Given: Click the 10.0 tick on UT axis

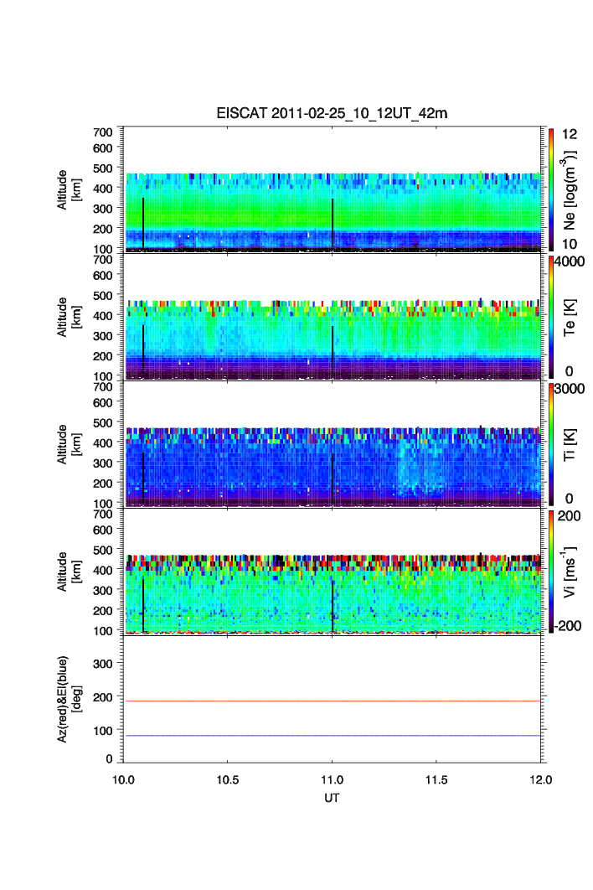Looking at the screenshot, I should click(x=123, y=780).
